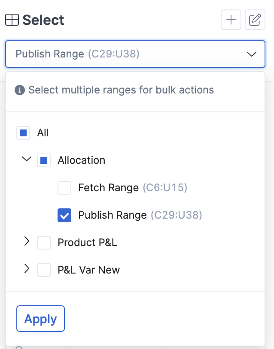The height and width of the screenshot is (349, 274).
Task: Check the Fetch Range checkbox
Action: pos(64,188)
